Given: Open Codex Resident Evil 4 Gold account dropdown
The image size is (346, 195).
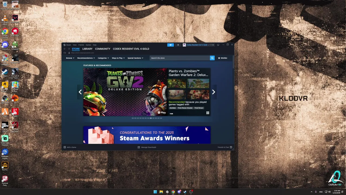Looking at the screenshot, I should [x=198, y=45].
